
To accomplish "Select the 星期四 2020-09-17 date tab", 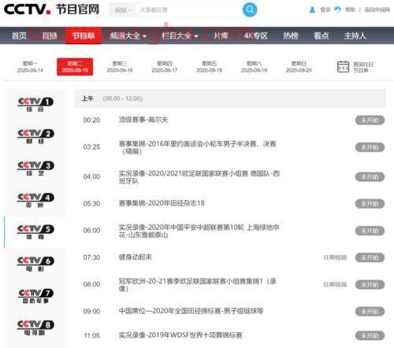I will point(165,67).
